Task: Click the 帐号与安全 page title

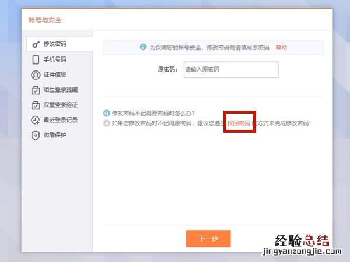Action: [45, 20]
